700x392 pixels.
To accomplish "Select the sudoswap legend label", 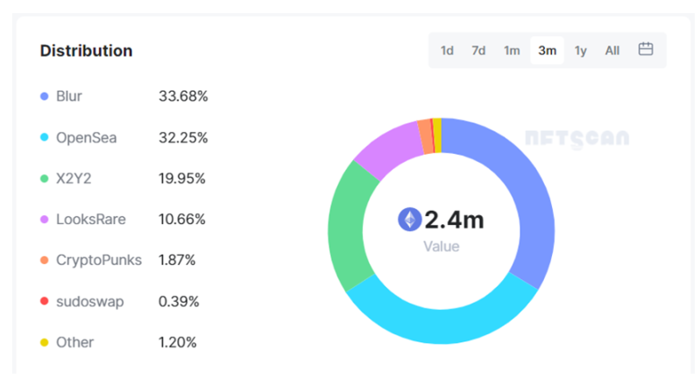I will point(89,302).
